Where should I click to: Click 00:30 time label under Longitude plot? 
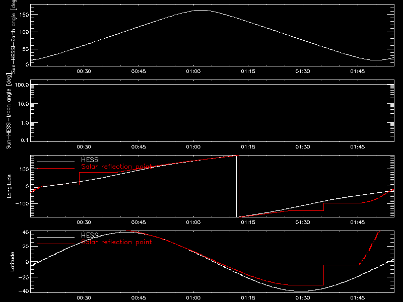tap(84, 222)
